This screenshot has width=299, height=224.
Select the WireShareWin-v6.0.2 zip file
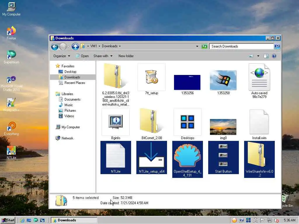[259, 160]
